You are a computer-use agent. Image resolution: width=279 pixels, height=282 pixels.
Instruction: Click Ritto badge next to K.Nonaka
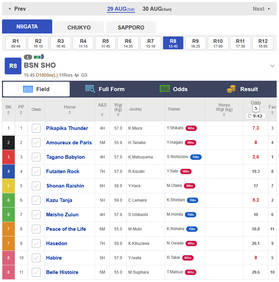pos(192,229)
